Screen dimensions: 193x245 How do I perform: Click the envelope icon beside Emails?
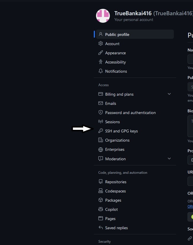(x=100, y=103)
